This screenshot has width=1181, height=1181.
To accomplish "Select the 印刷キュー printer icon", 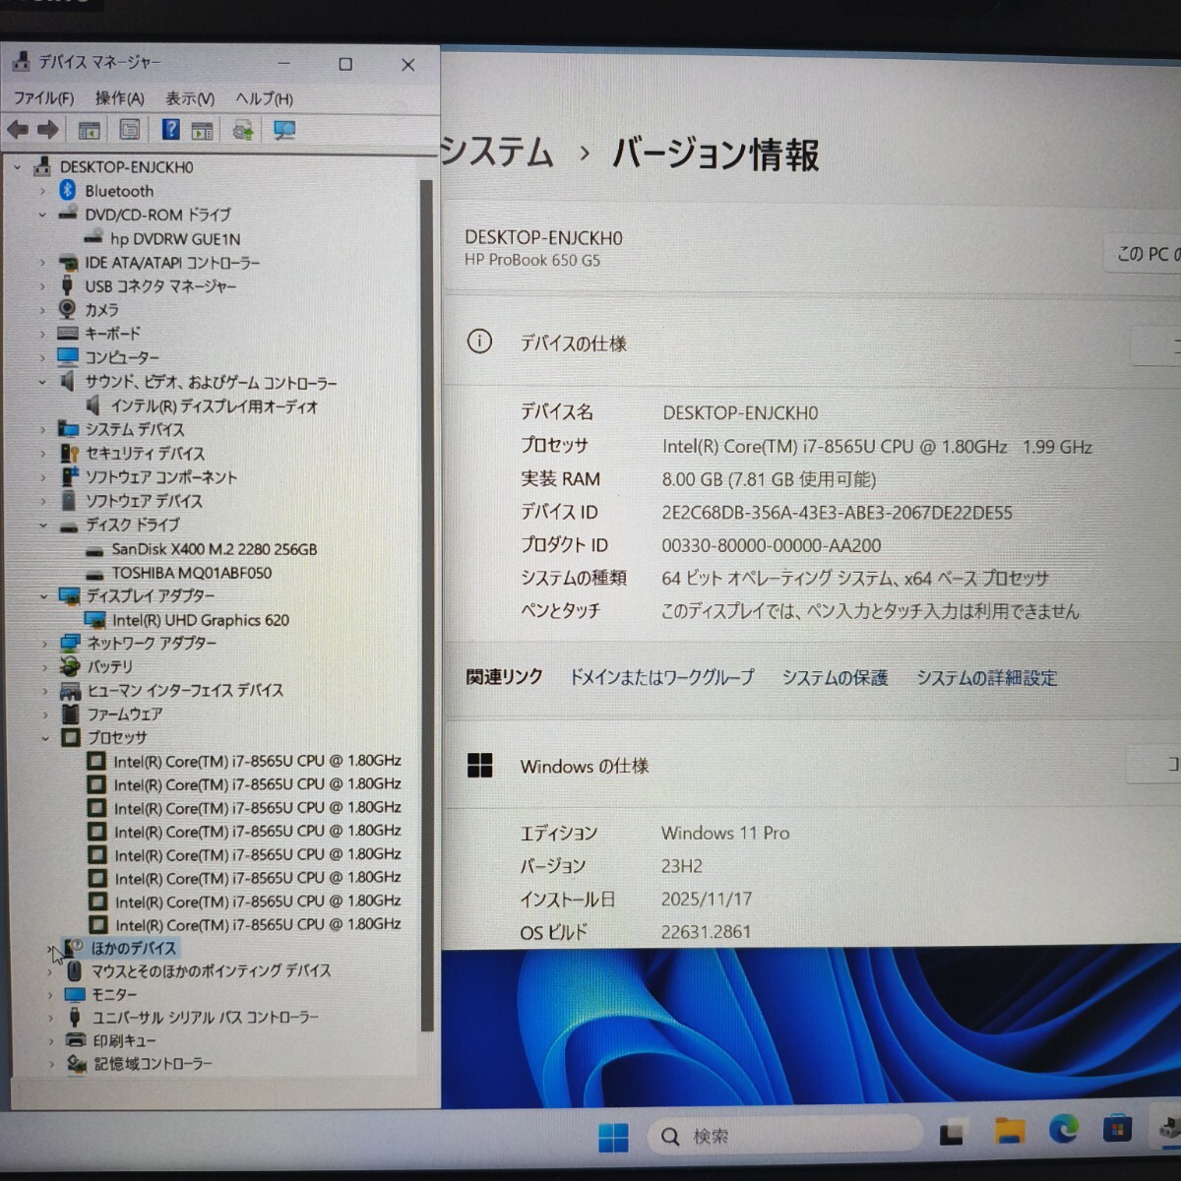I will pos(76,1040).
